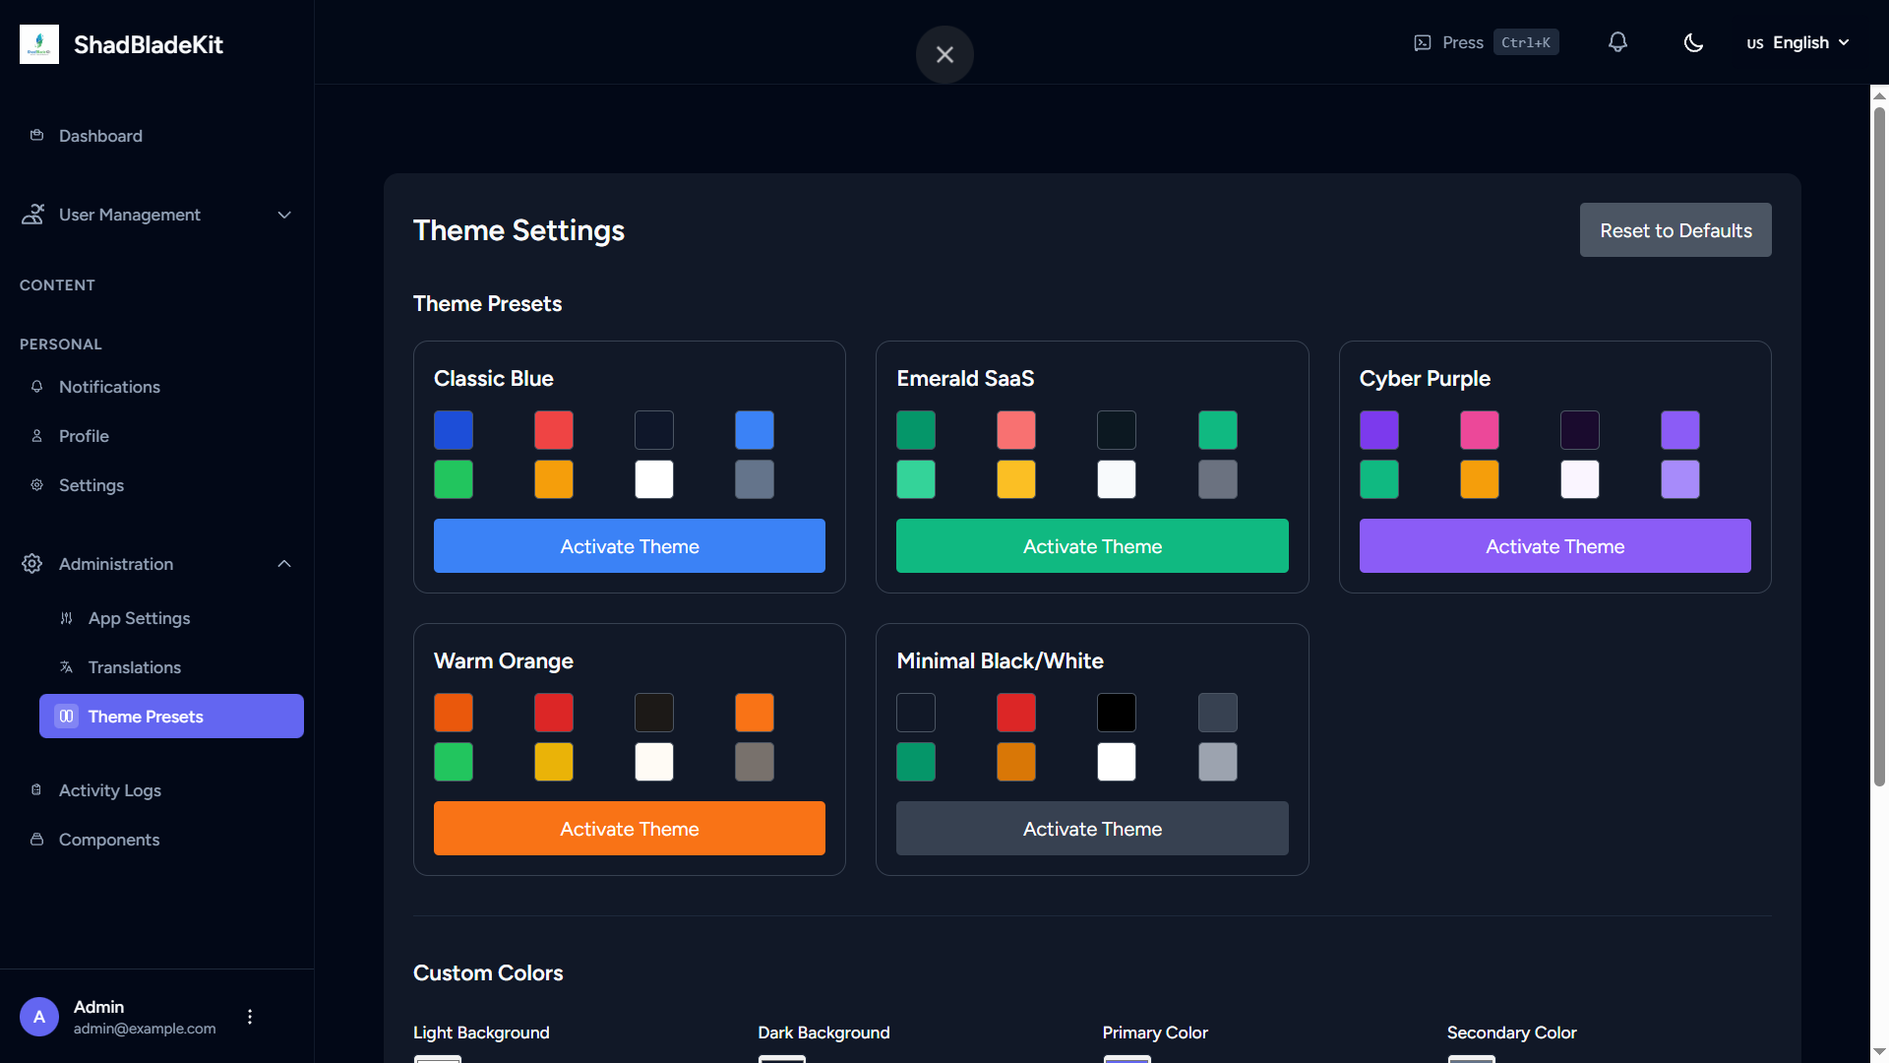Click the vertical page scrollbar
Screen dimensions: 1889x1063
pyautogui.click(x=1879, y=443)
